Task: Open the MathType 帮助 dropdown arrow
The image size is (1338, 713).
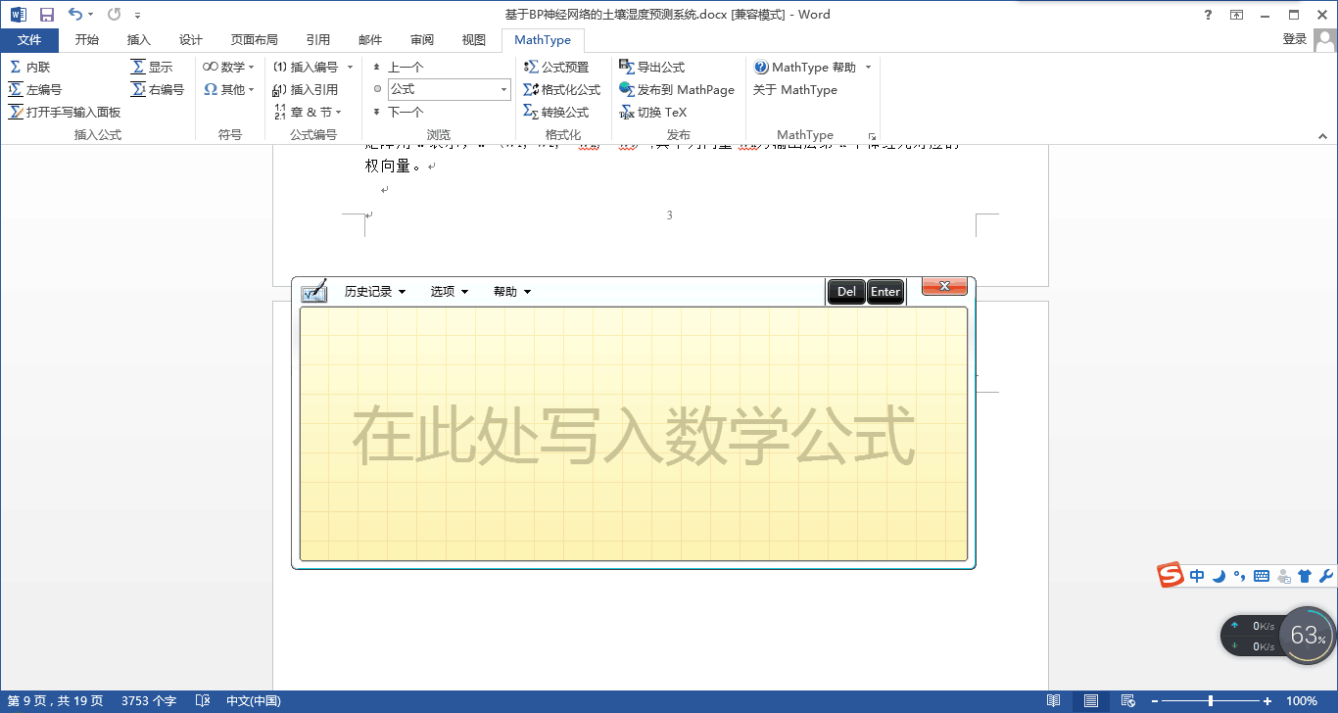Action: 868,67
